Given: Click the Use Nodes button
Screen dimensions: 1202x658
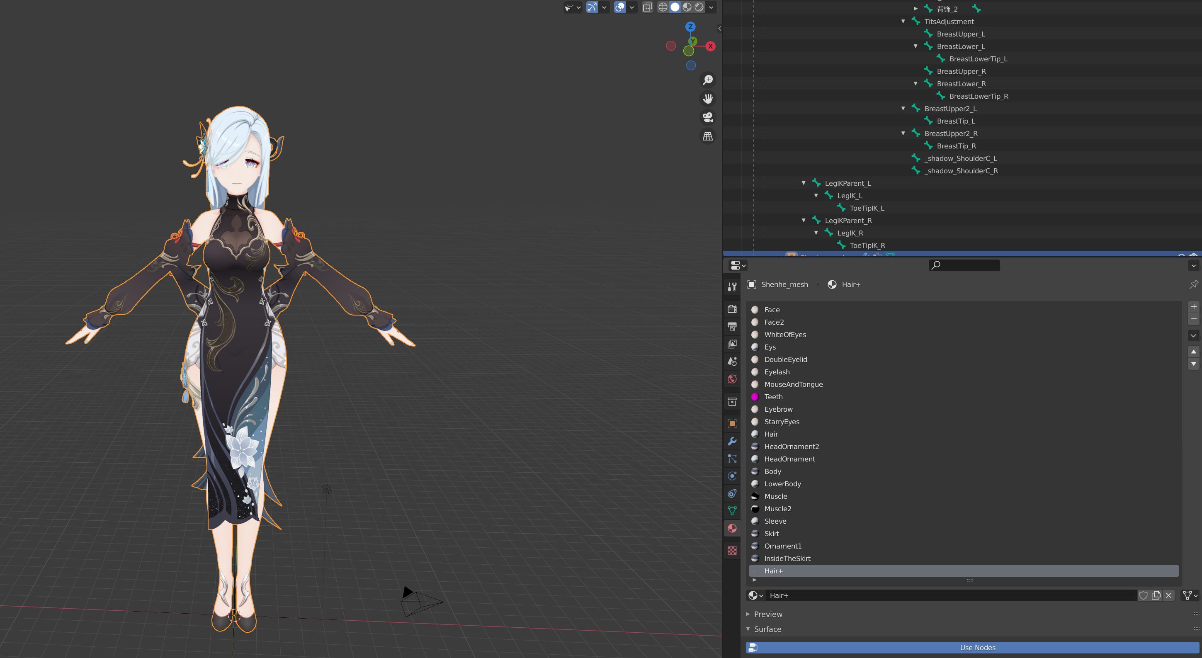Looking at the screenshot, I should point(977,648).
